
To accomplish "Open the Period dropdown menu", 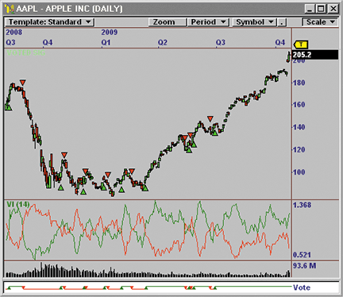I will (x=208, y=22).
